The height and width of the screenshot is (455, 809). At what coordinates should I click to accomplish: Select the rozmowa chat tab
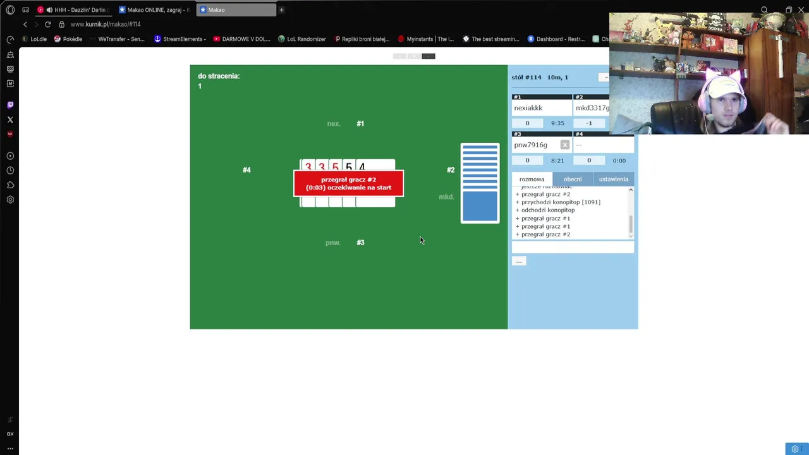pos(532,179)
